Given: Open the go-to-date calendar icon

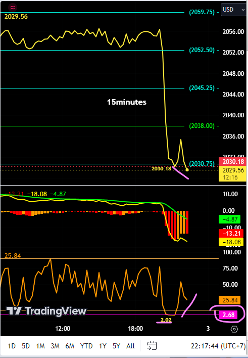Looking at the screenshot, I should tap(152, 346).
